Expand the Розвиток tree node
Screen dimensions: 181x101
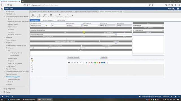4,37
